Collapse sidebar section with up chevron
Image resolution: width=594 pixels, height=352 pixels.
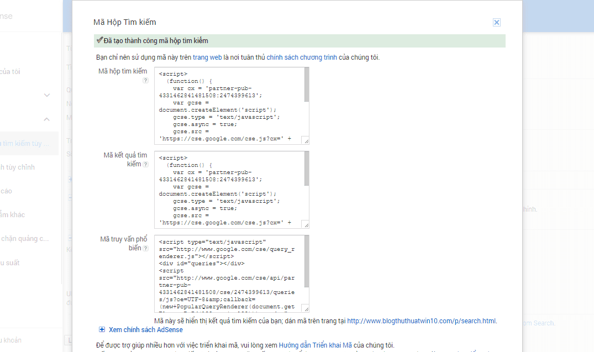(46, 119)
